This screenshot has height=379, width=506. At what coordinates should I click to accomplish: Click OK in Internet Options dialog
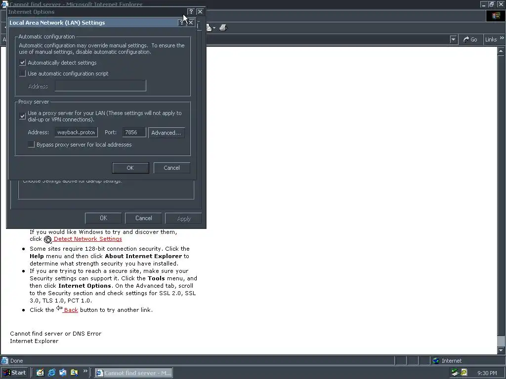pos(103,218)
